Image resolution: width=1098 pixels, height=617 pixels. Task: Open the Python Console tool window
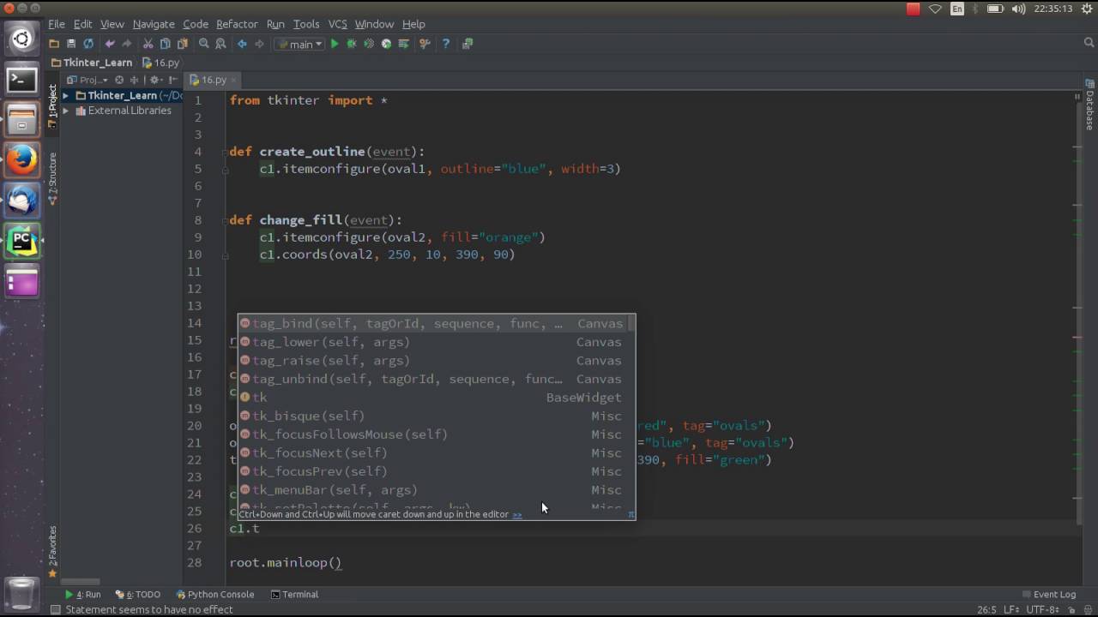(x=215, y=594)
